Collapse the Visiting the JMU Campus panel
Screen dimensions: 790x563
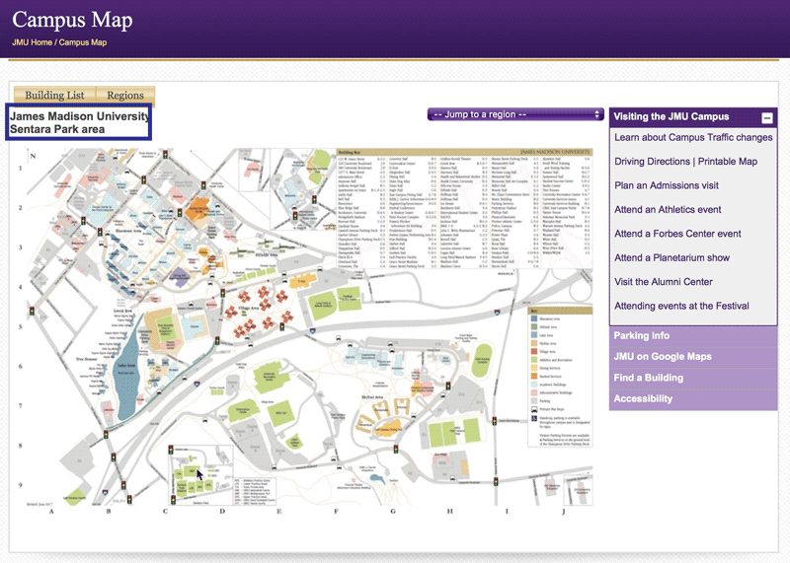(x=767, y=117)
